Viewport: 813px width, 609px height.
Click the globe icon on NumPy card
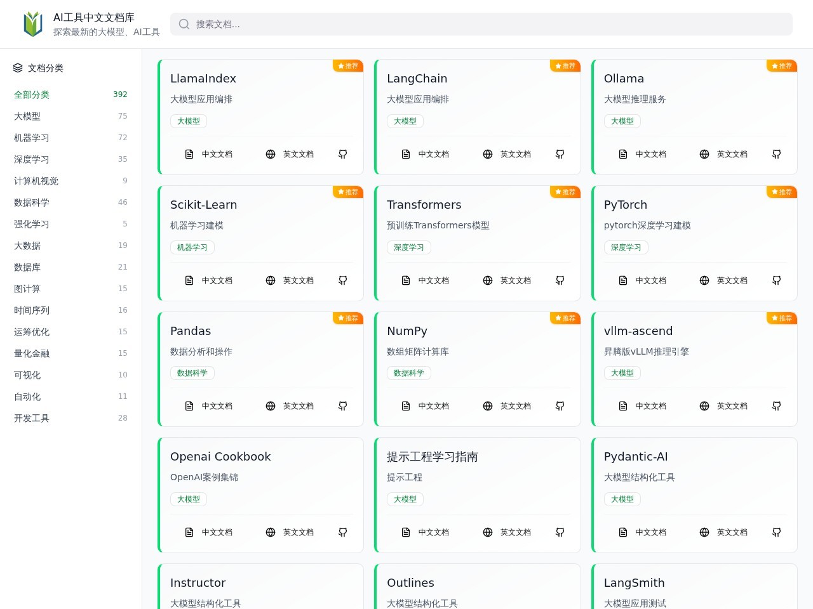tap(488, 406)
